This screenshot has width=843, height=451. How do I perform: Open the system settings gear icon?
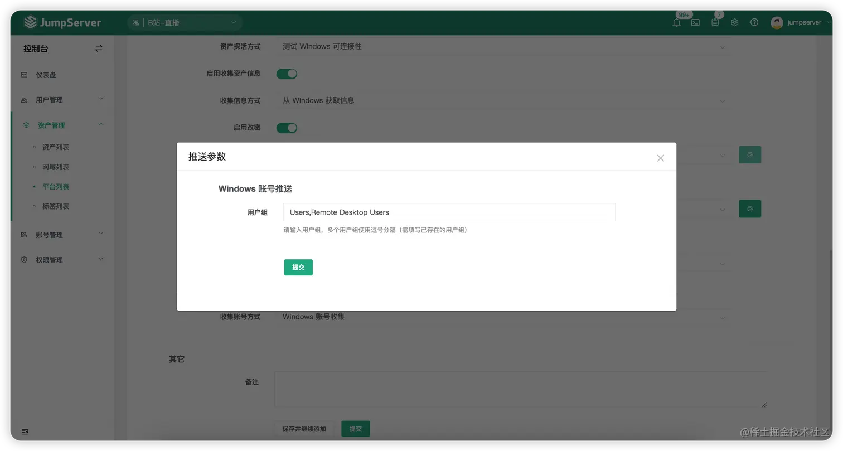click(734, 23)
